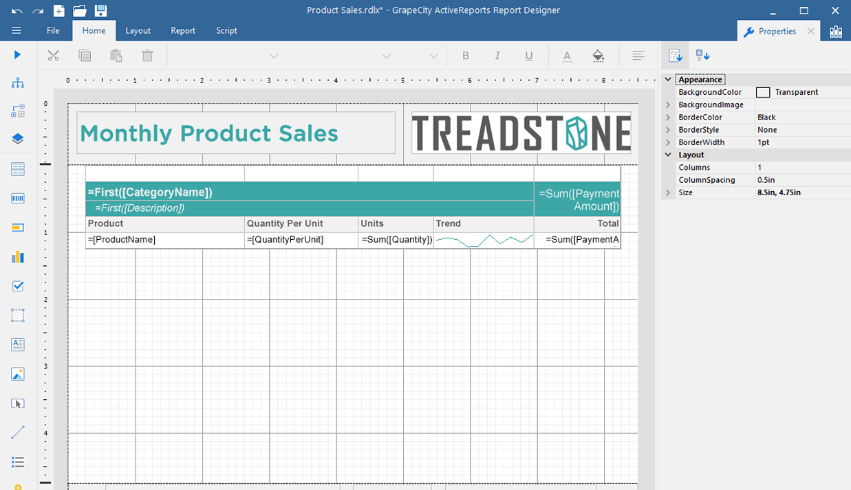Select the List control in toolbox
851x490 pixels.
(x=18, y=462)
